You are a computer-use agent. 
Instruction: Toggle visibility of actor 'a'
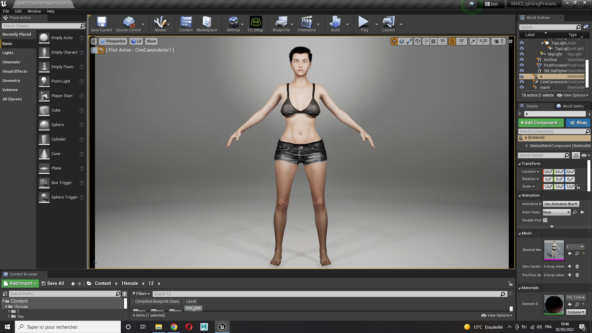(x=522, y=76)
